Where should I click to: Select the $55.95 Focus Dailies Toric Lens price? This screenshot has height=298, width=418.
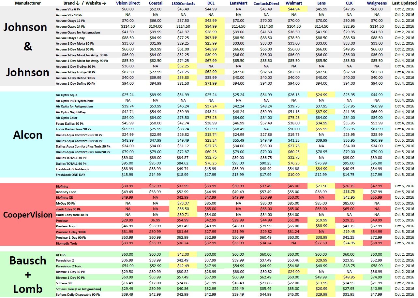tap(321, 129)
